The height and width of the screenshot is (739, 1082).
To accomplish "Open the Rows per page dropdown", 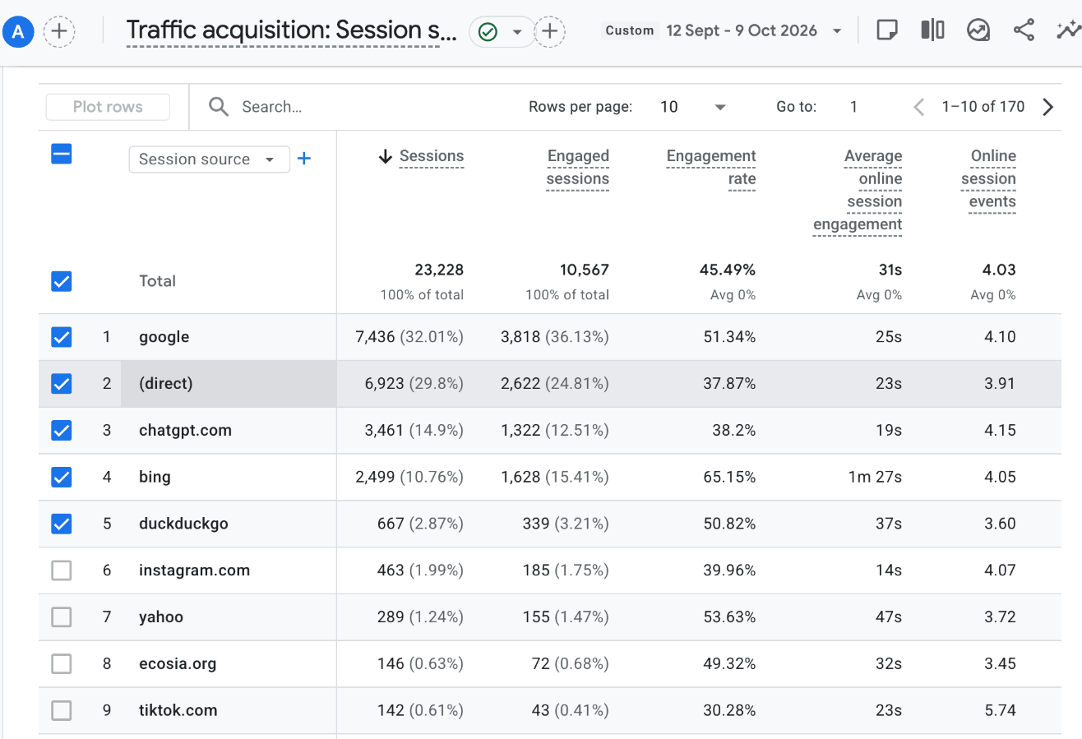I will (693, 107).
